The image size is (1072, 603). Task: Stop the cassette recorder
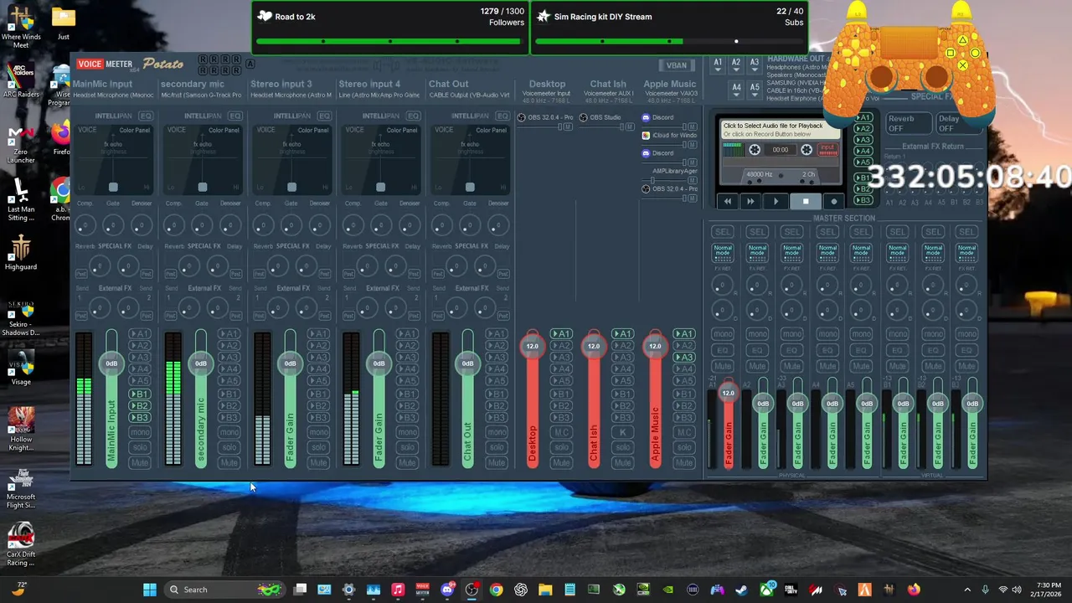[x=806, y=201]
